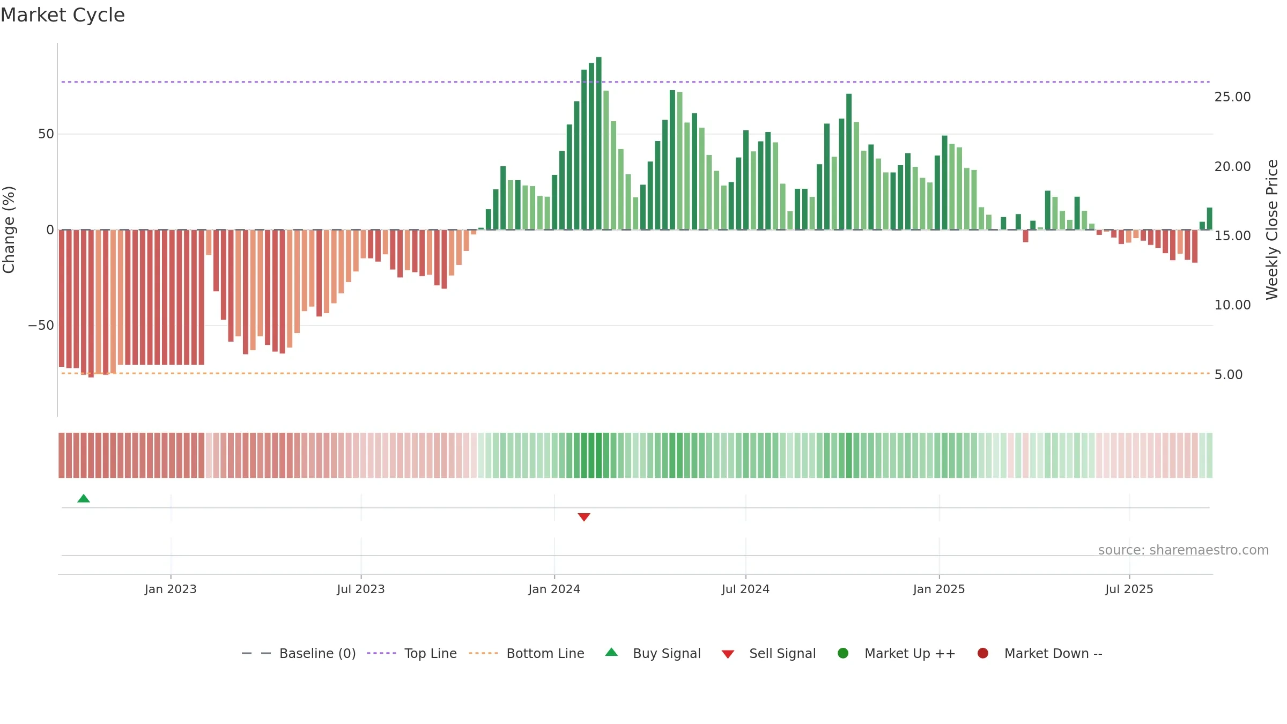Click the green triangle icon in the legend
Screen dimensions: 1287x724
pyautogui.click(x=611, y=652)
